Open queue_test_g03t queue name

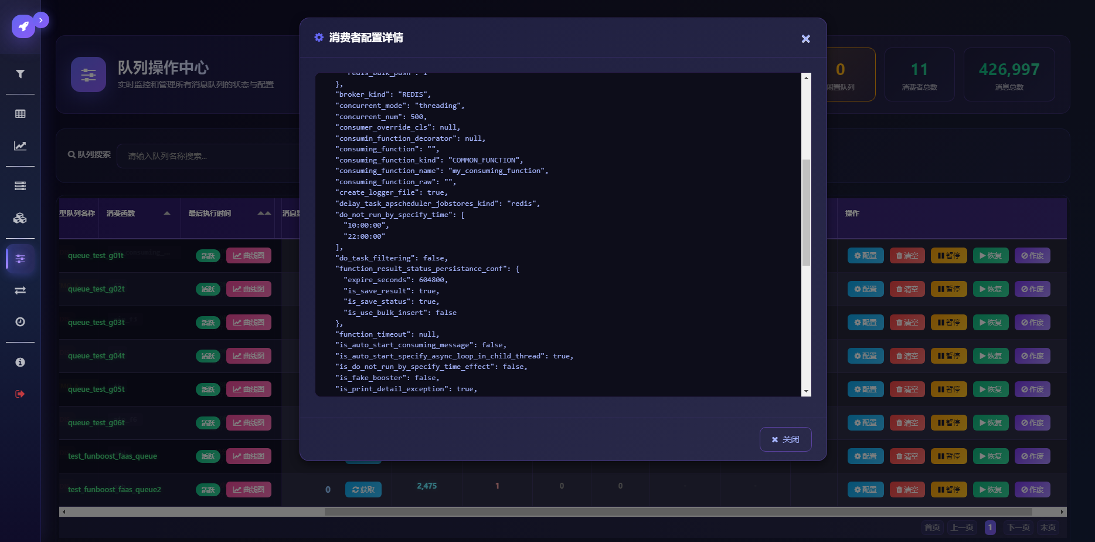click(x=96, y=323)
